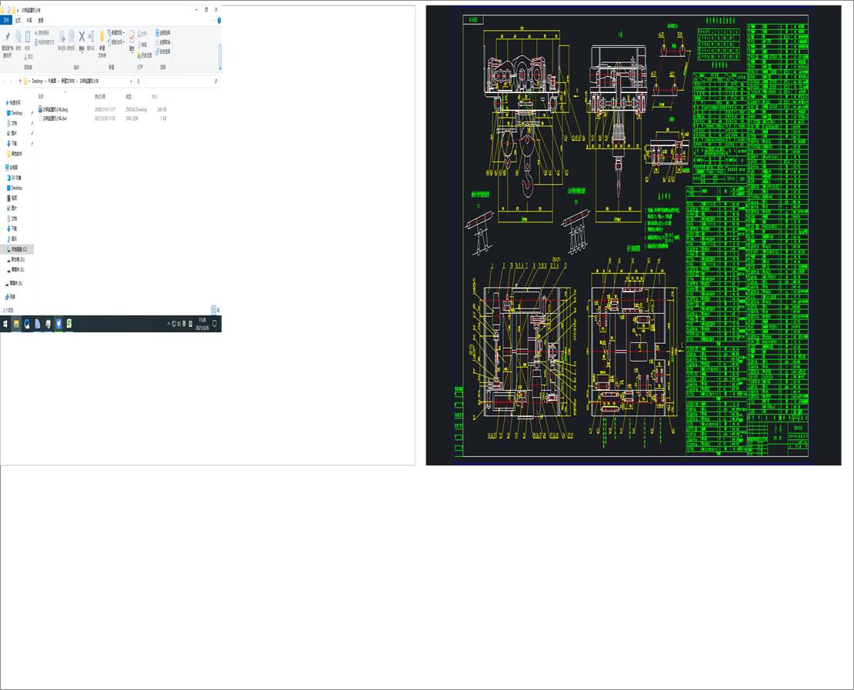Click Select none in the ribbon

tap(163, 42)
